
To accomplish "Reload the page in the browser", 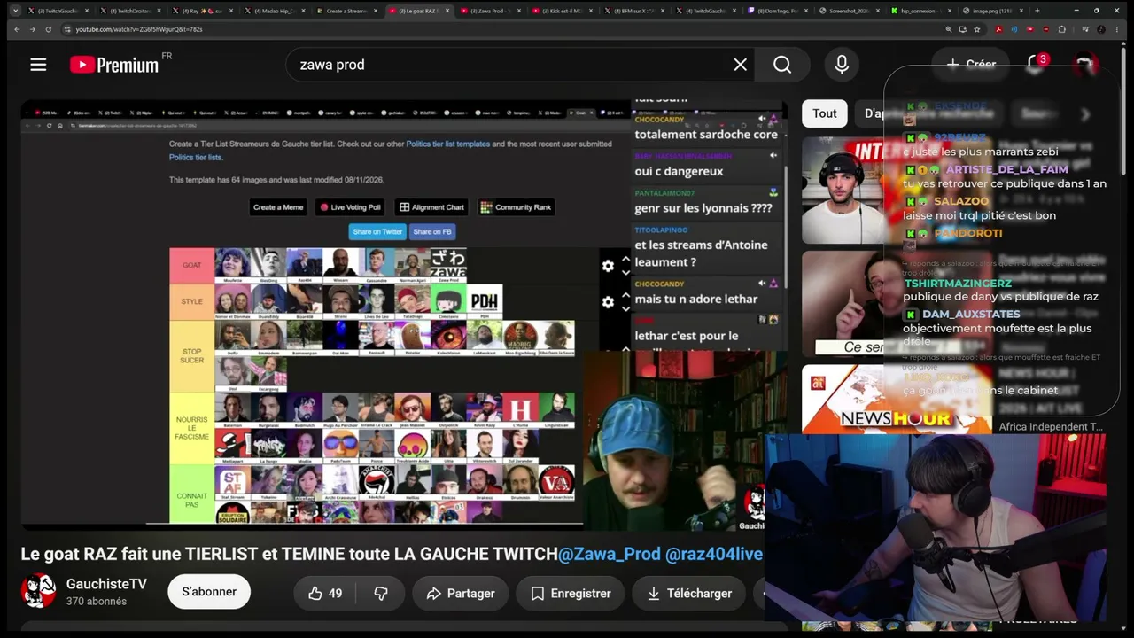I will coord(48,29).
